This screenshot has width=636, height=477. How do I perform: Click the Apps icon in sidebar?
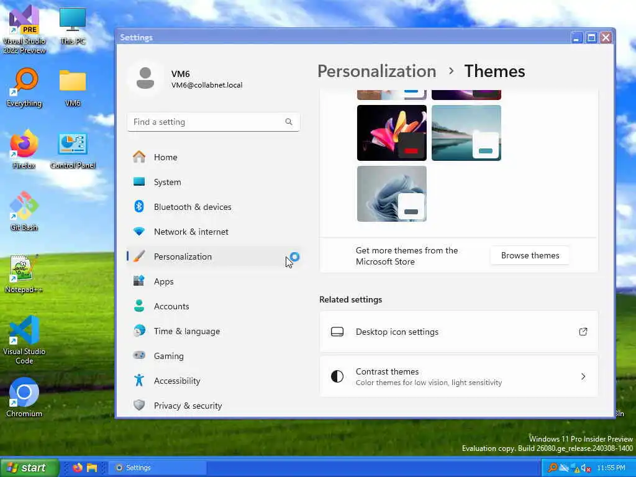pos(139,281)
